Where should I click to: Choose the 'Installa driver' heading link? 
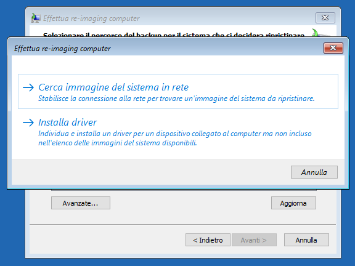pyautogui.click(x=67, y=123)
